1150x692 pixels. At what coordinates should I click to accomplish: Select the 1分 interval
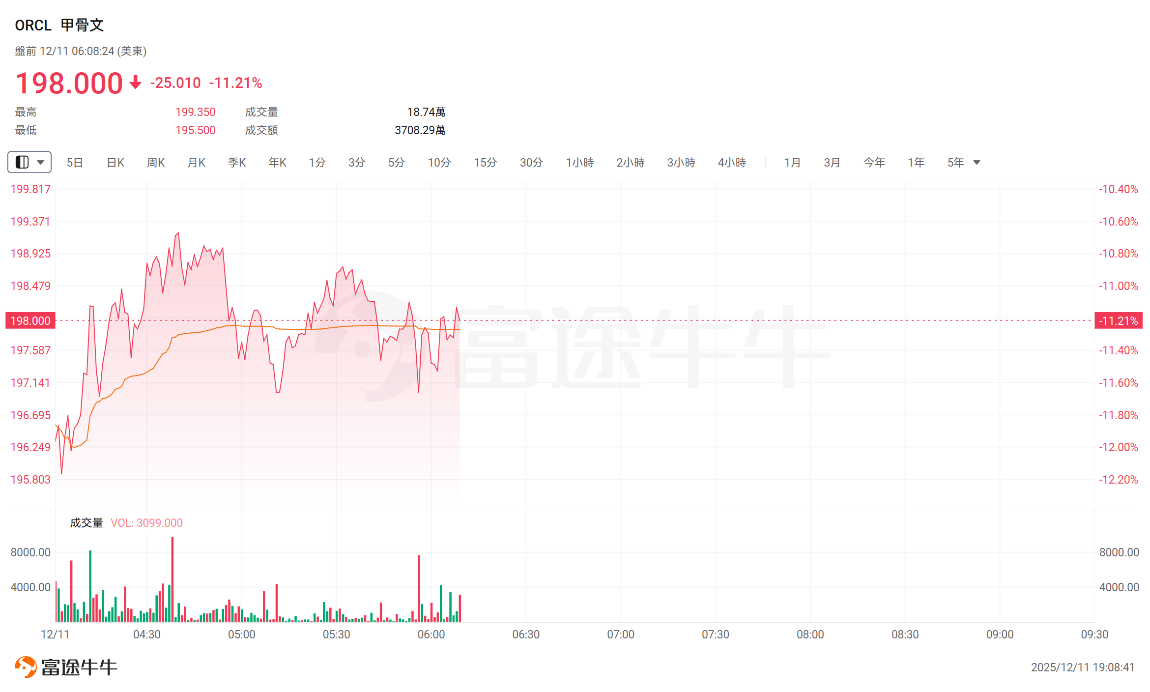[x=317, y=163]
